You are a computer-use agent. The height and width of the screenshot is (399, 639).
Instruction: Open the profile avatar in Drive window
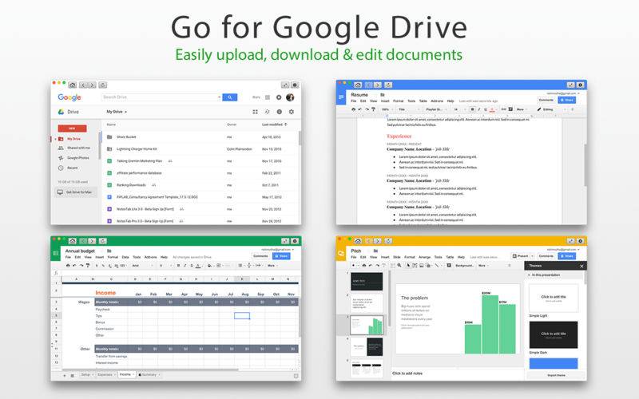[290, 97]
